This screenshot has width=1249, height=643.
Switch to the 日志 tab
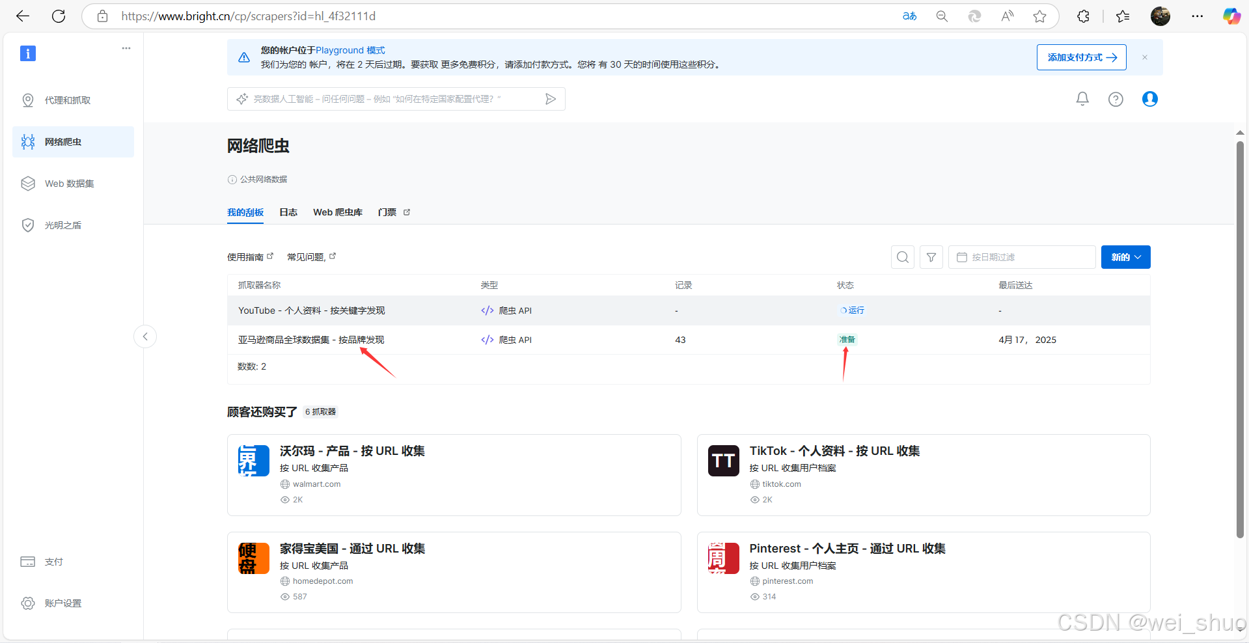288,212
